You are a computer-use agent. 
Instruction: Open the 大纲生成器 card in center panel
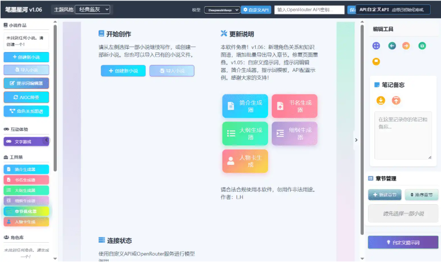click(245, 133)
